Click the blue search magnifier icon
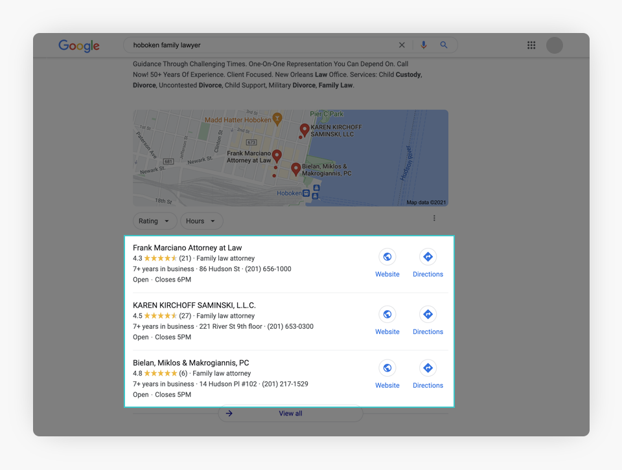Screen dimensions: 622x470 [444, 45]
